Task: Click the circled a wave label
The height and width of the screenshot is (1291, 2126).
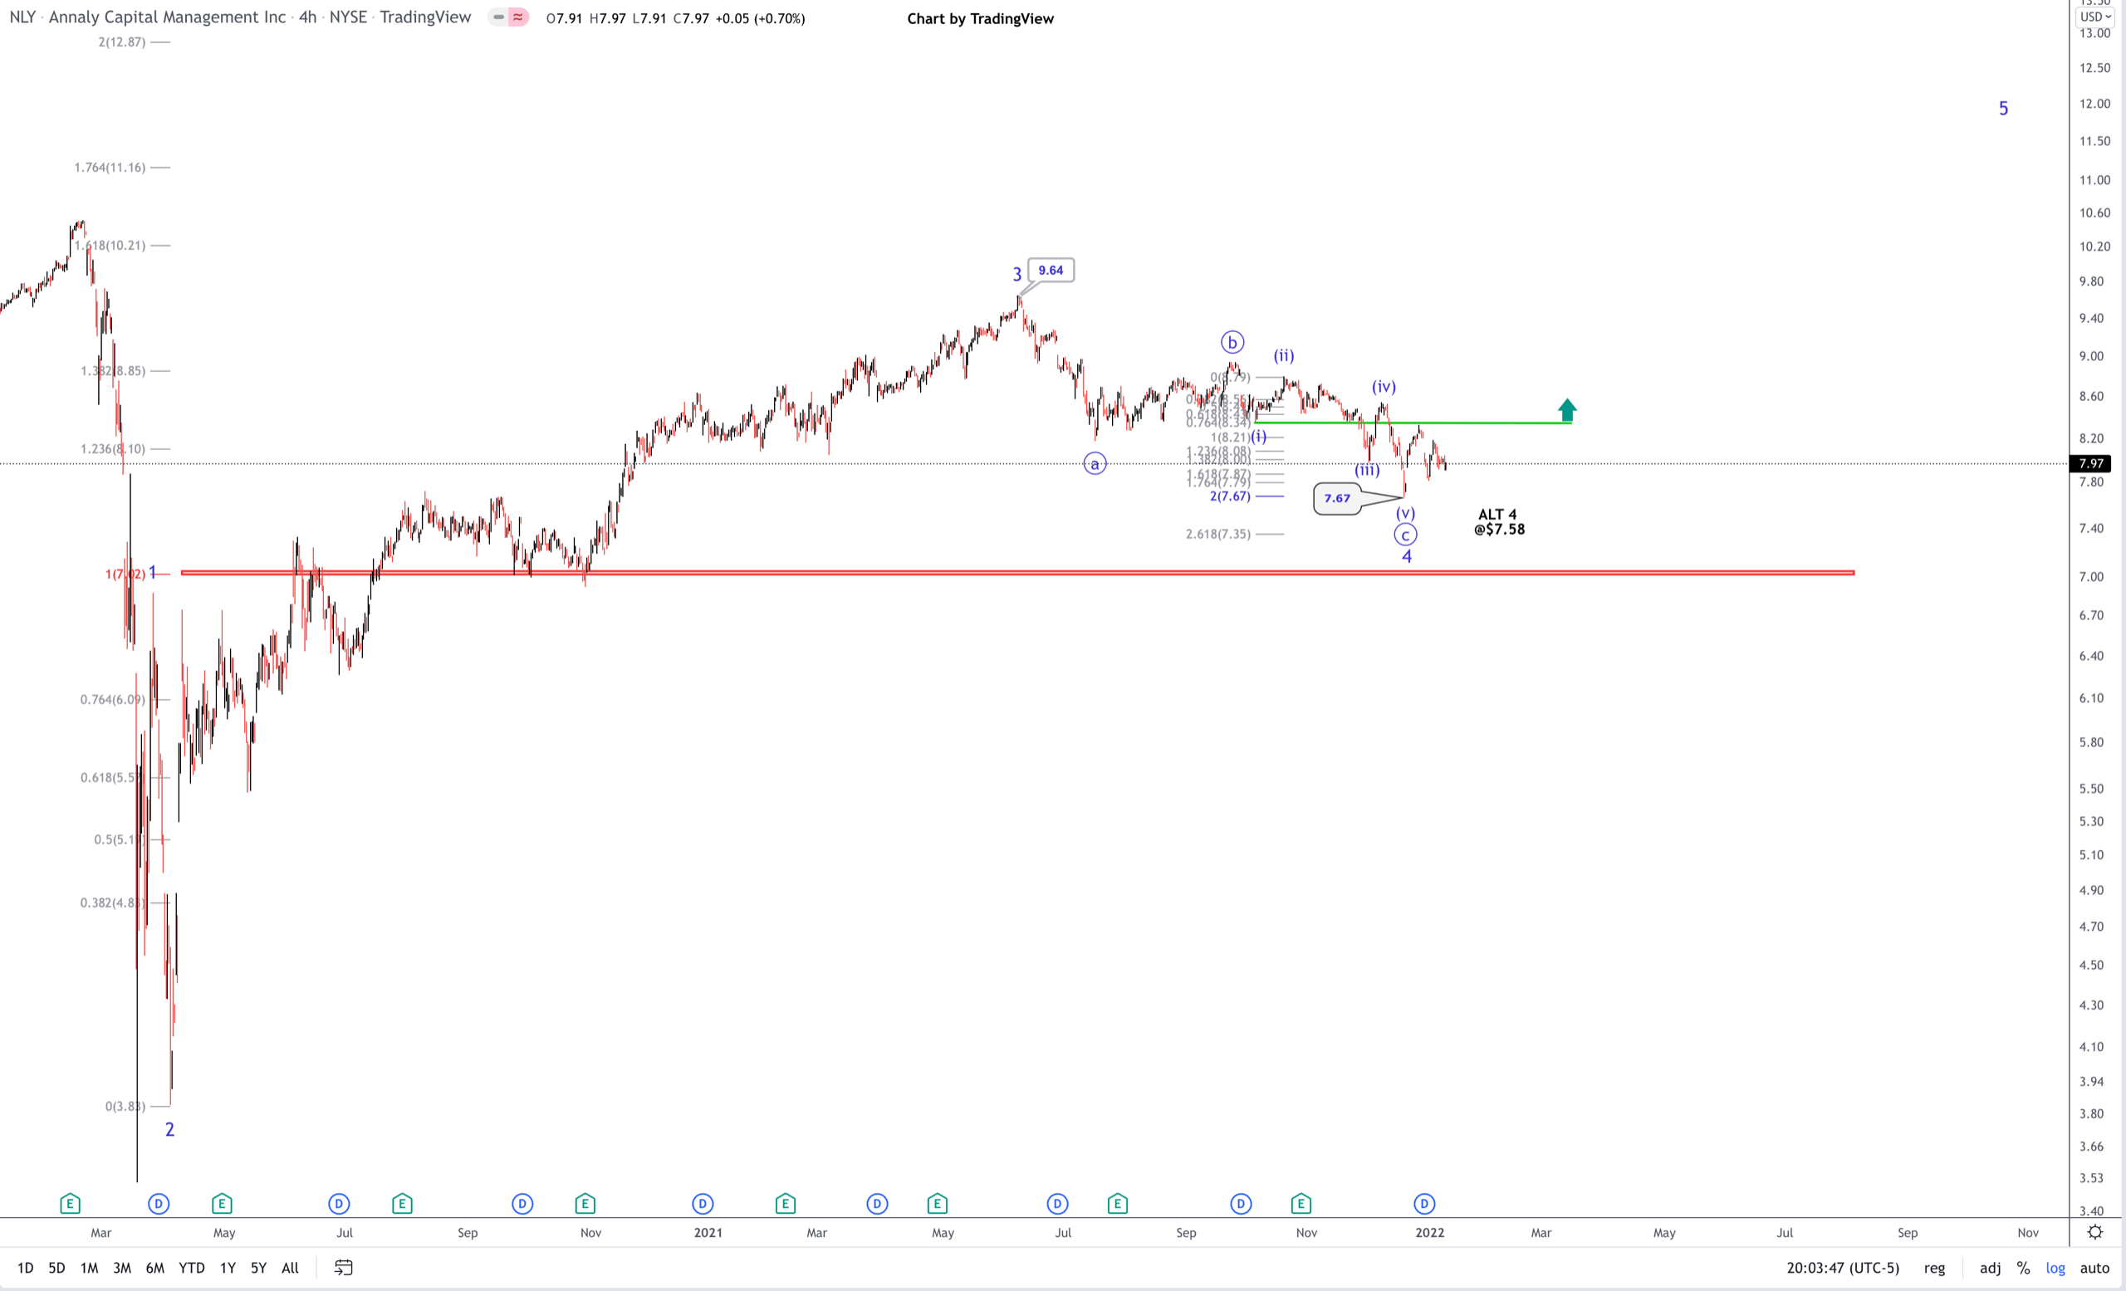Action: click(x=1095, y=464)
